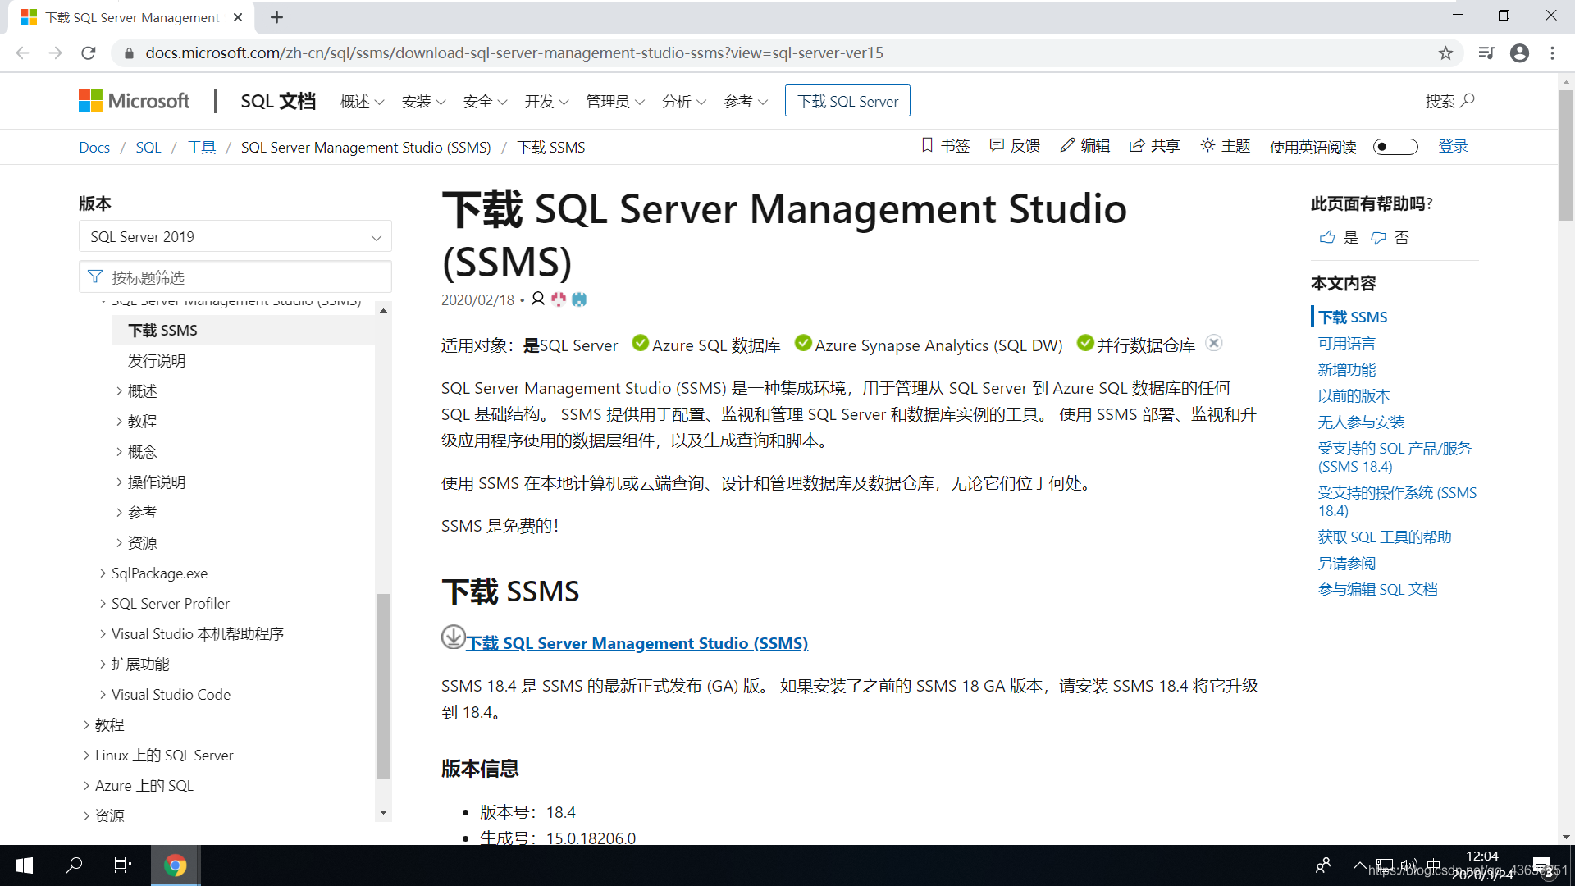This screenshot has width=1575, height=886.
Task: Click the 工具 breadcrumb link
Action: coord(201,148)
